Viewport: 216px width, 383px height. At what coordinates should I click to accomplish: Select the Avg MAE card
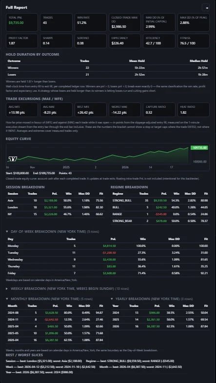(56, 110)
